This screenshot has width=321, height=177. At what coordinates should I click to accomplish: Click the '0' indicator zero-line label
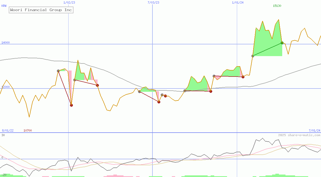pos(2,157)
